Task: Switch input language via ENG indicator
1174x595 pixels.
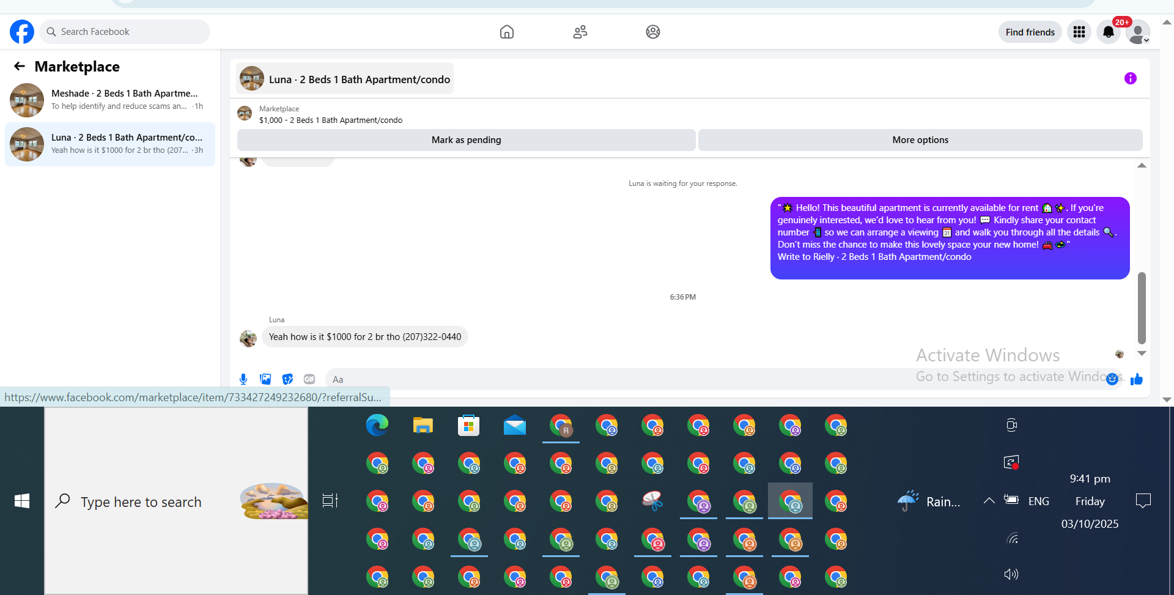Action: point(1039,501)
